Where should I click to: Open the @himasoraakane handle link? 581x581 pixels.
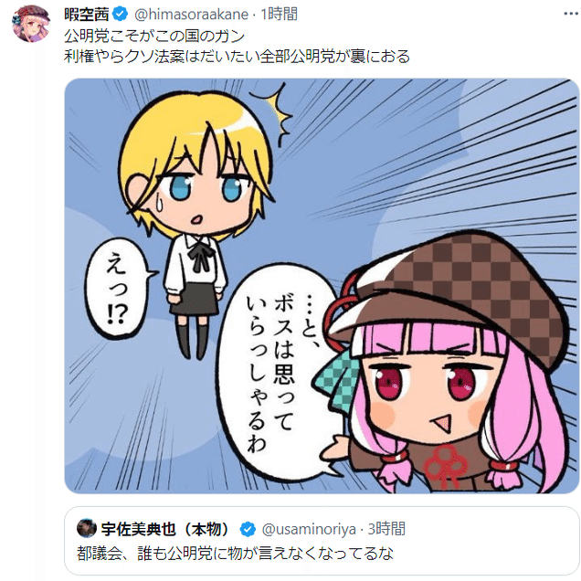coord(191,15)
